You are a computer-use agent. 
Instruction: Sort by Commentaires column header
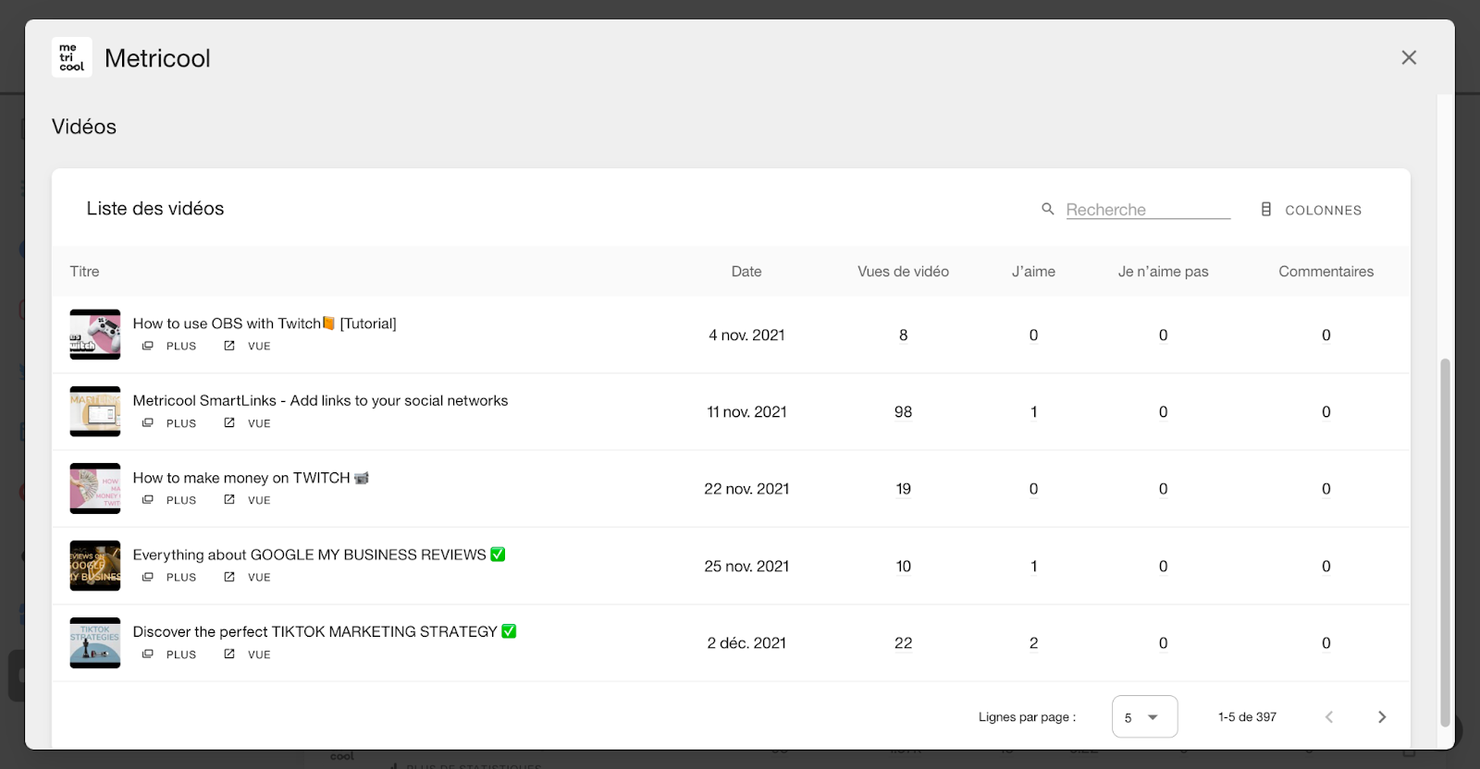1326,271
